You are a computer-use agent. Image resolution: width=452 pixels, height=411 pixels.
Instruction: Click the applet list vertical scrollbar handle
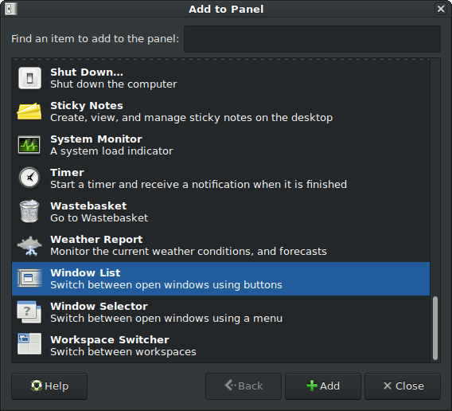point(435,328)
